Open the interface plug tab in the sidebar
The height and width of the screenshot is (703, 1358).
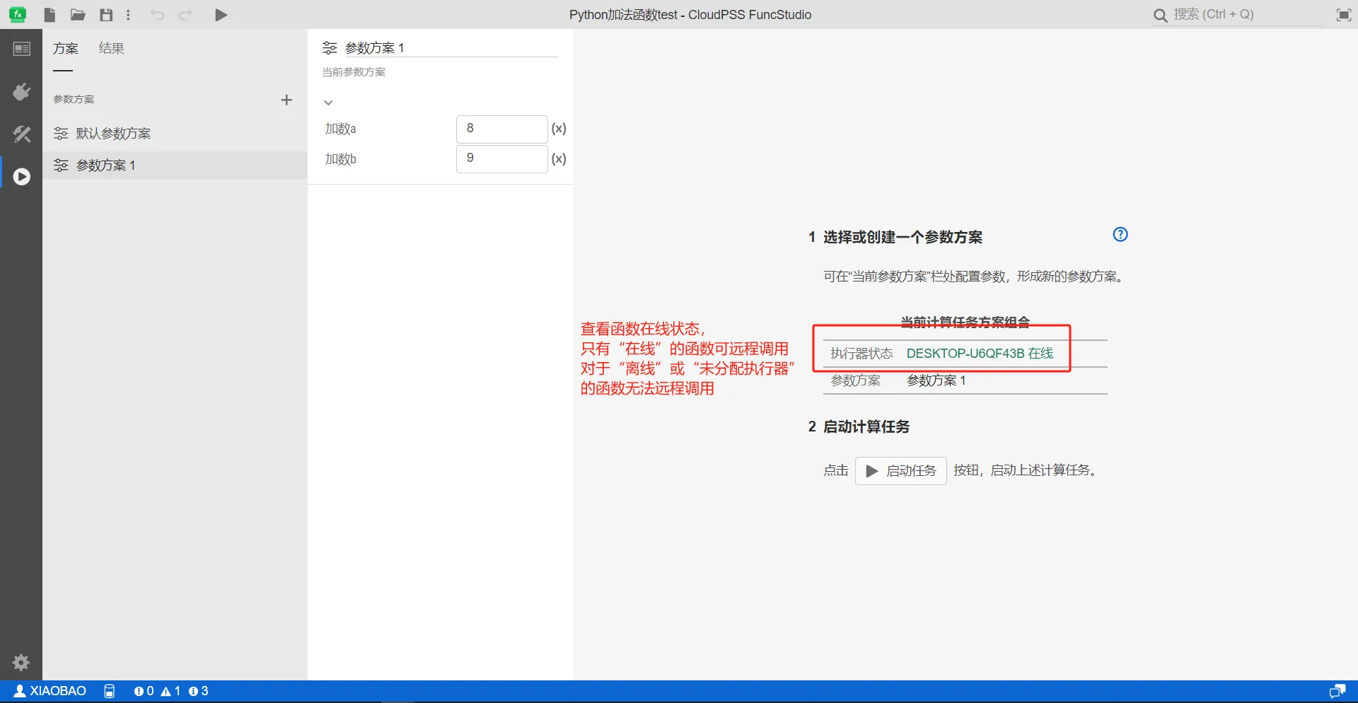point(22,92)
